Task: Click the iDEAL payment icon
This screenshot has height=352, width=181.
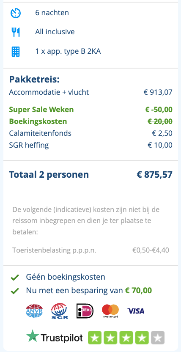Action: coord(85,311)
